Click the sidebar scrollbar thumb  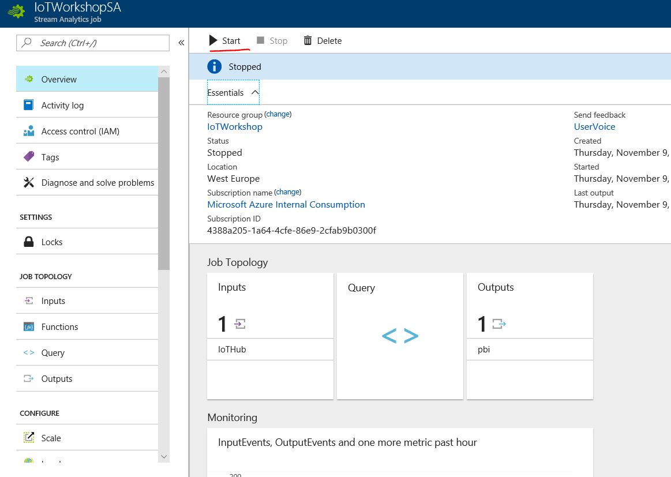pyautogui.click(x=164, y=173)
